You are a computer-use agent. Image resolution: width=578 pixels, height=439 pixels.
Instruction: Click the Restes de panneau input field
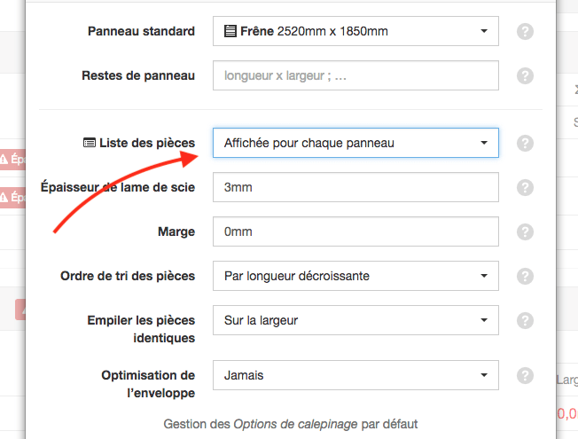355,75
